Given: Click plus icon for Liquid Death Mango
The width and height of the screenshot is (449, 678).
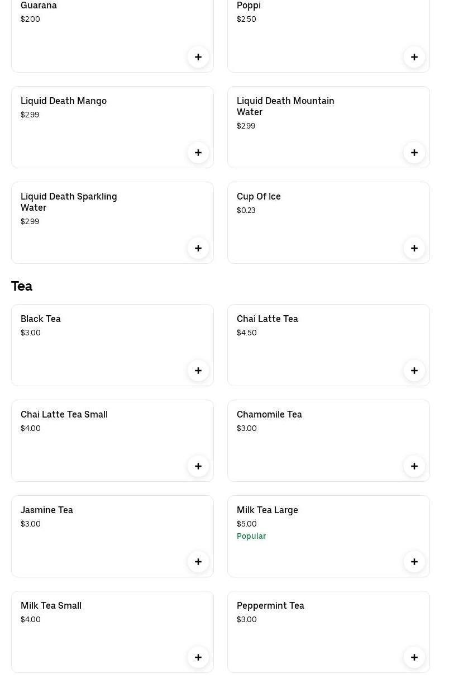Looking at the screenshot, I should [x=198, y=153].
